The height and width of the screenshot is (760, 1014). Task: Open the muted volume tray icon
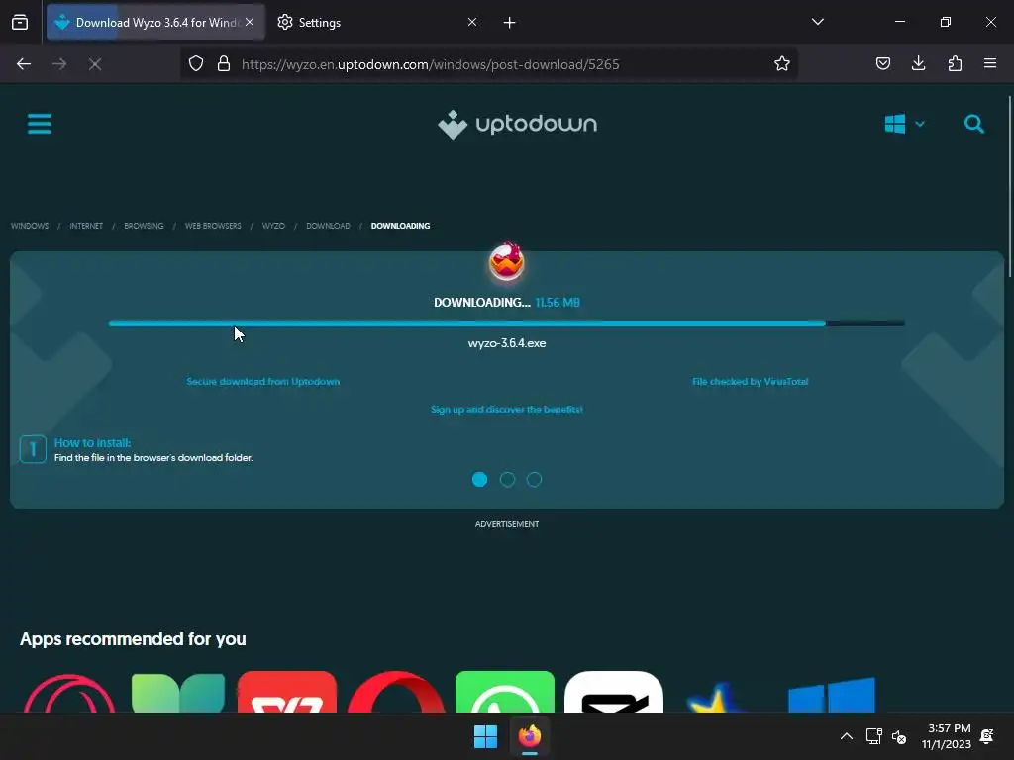[x=899, y=736]
